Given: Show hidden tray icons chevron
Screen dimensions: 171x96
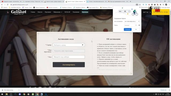Looking at the screenshot, I should coord(154,94).
